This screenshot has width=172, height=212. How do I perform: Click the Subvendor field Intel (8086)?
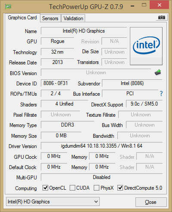(x=132, y=83)
